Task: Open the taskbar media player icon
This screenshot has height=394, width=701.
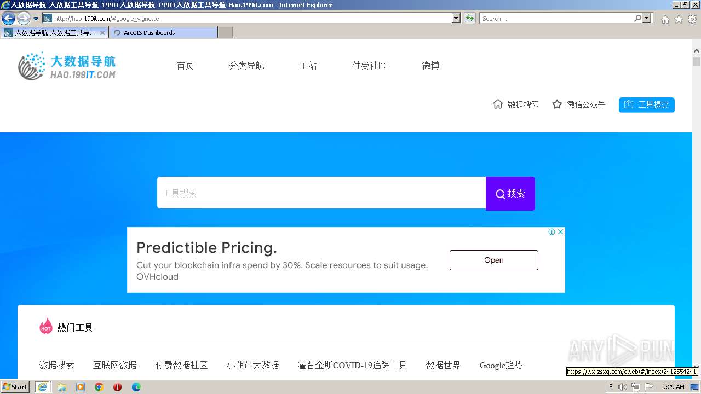Action: click(81, 387)
